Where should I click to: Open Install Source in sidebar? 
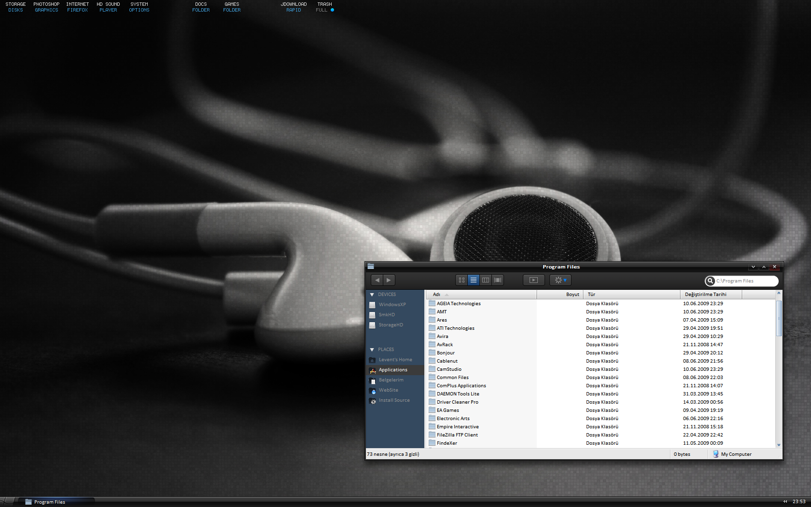pos(394,400)
